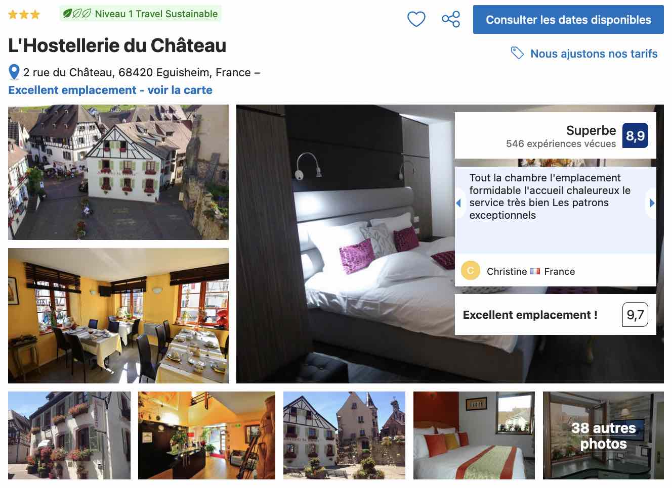Open the yellow dining room photo
The width and height of the screenshot is (672, 488).
click(x=118, y=316)
